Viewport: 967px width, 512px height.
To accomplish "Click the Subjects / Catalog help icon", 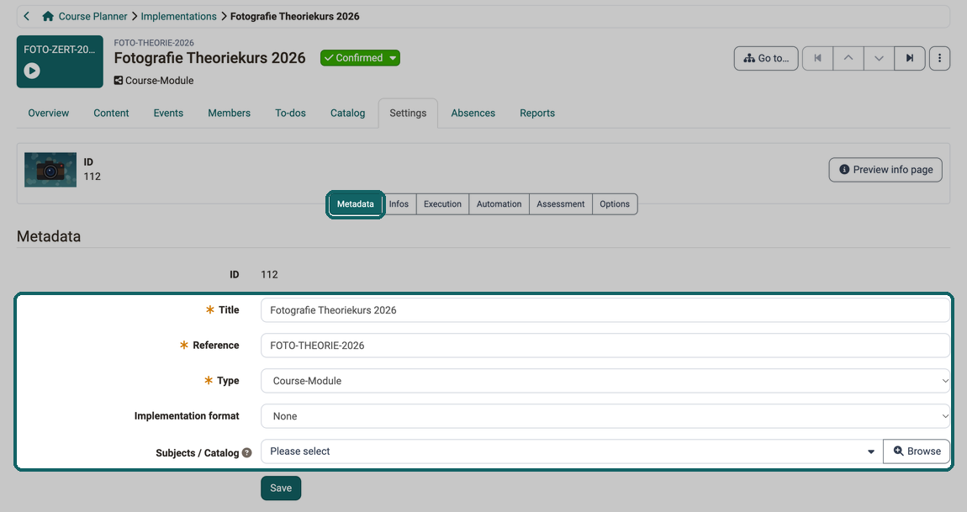I will tap(246, 453).
